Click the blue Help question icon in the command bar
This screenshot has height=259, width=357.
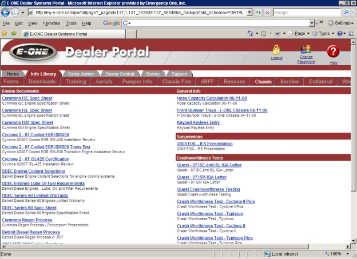(x=340, y=34)
